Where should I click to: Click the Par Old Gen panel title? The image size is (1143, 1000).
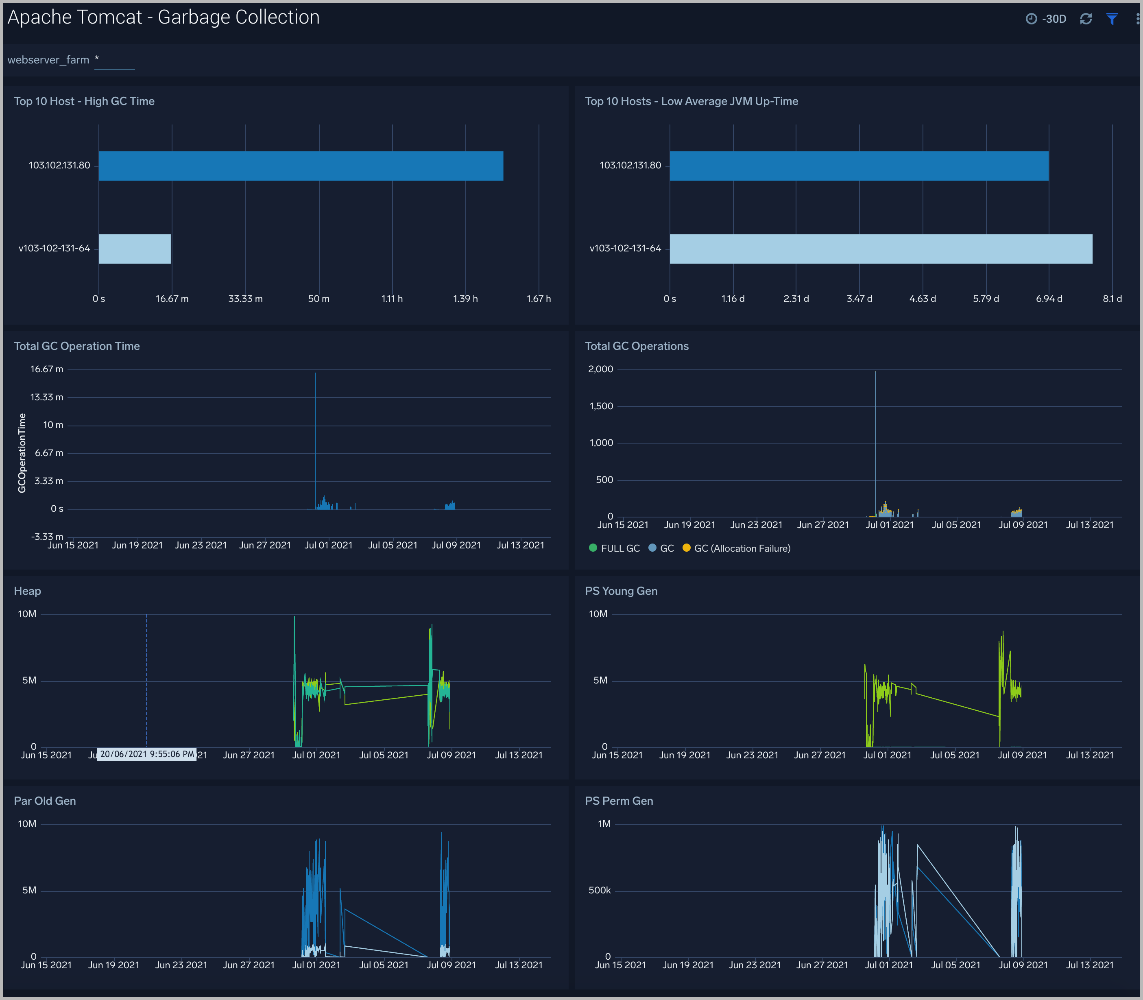point(45,801)
